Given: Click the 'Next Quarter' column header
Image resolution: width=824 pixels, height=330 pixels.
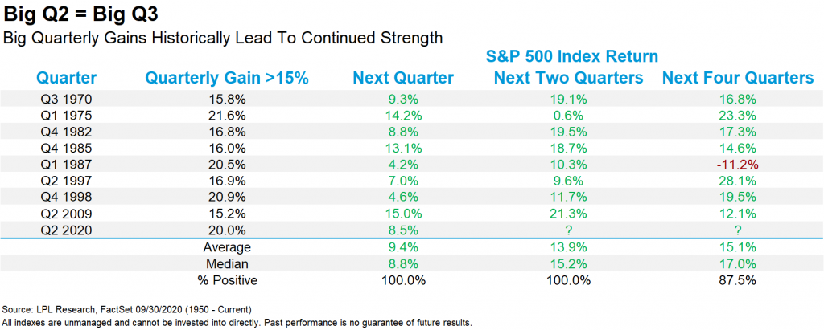Looking at the screenshot, I should pyautogui.click(x=403, y=79).
